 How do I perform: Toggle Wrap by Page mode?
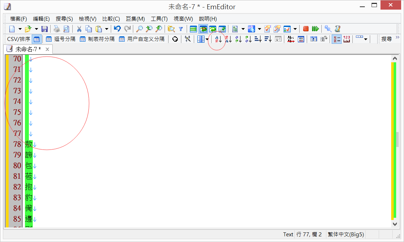pyautogui.click(x=222, y=29)
